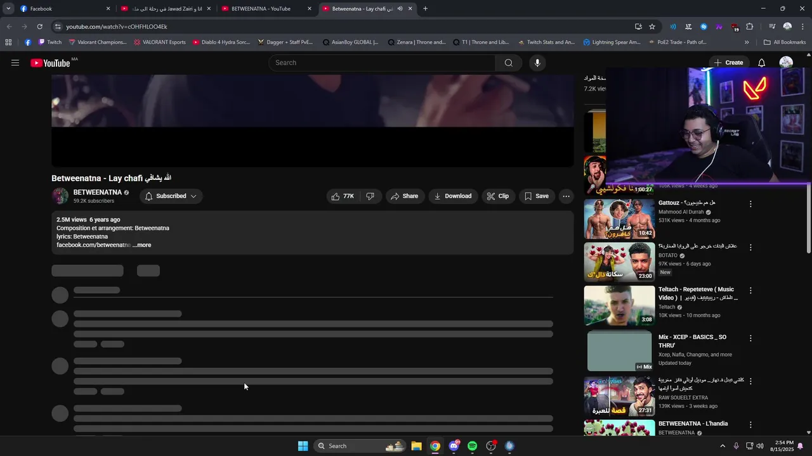Create a Clip from the video
This screenshot has width=812, height=456.
click(x=497, y=196)
